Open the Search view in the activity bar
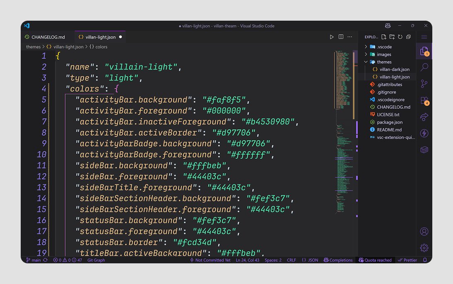453x284 pixels. coord(424,67)
